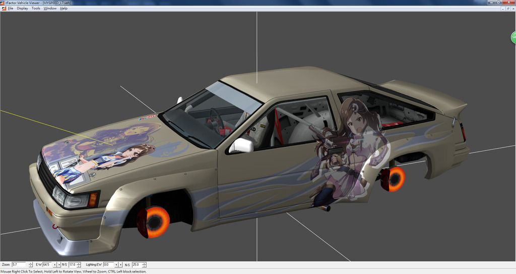Click the green circular badge at right edge
This screenshot has height=274, width=516.
click(x=513, y=37)
